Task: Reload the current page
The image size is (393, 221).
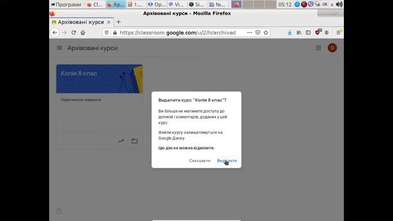Action: pyautogui.click(x=74, y=33)
